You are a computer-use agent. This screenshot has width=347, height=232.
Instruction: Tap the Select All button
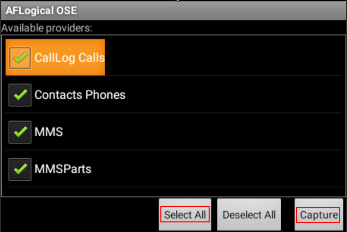click(185, 214)
